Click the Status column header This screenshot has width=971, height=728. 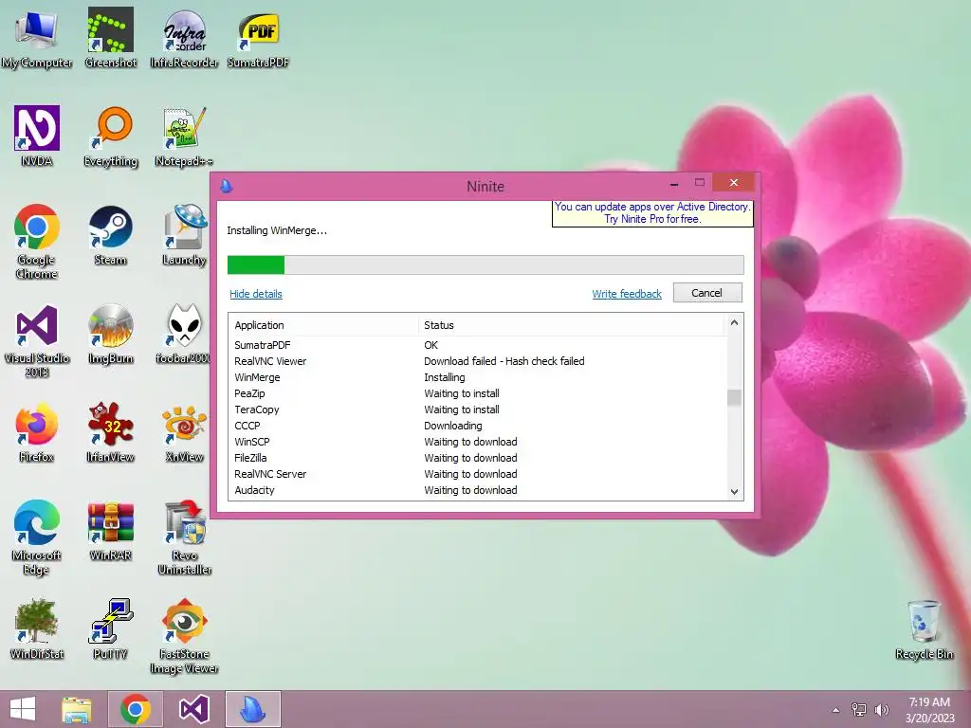(x=571, y=325)
